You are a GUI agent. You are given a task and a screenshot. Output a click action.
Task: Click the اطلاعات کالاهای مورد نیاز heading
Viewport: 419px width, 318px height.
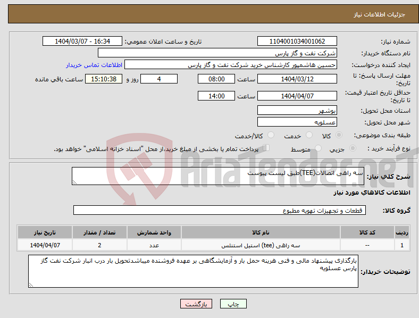[x=372, y=193]
